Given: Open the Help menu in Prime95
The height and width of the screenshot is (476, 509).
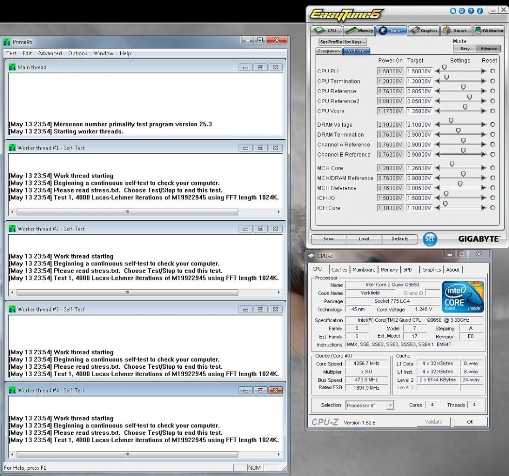Looking at the screenshot, I should [x=125, y=53].
